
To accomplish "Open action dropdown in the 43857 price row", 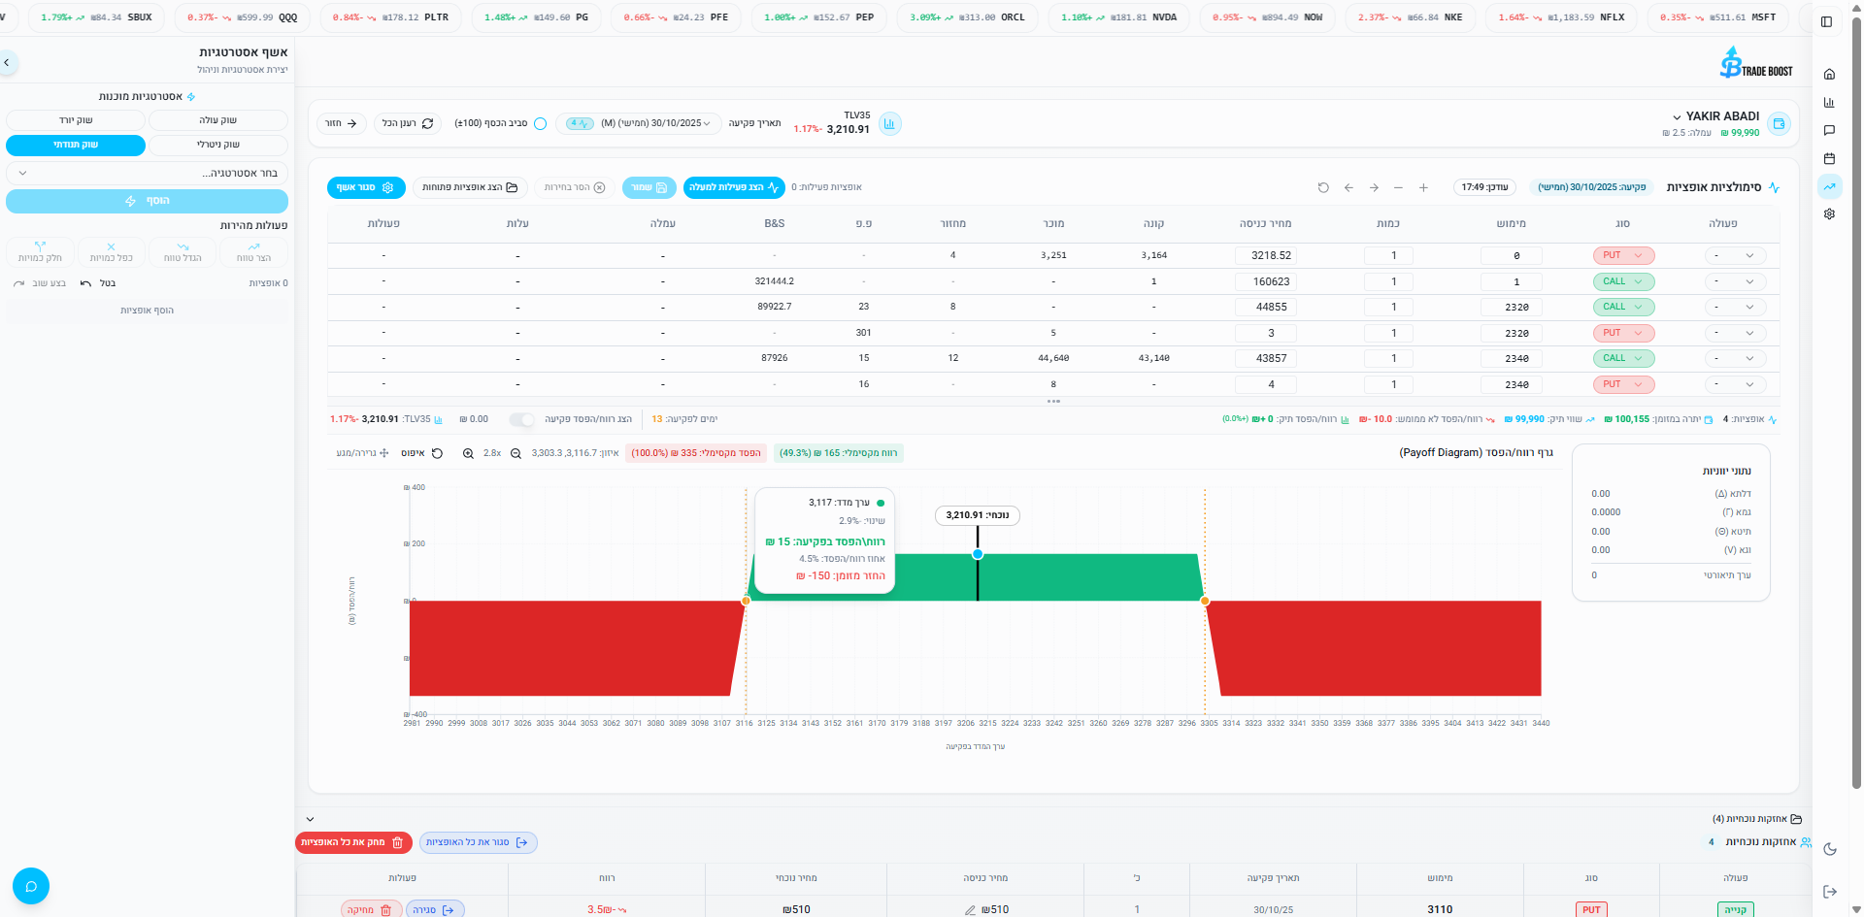I will pyautogui.click(x=1735, y=358).
